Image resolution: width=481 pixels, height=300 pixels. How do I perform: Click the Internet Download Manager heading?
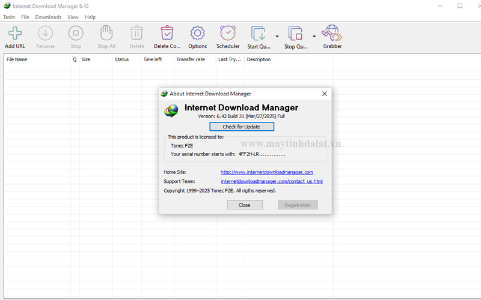[241, 107]
